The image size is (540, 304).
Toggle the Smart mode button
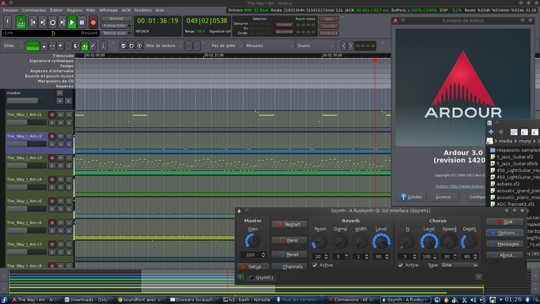(33, 46)
